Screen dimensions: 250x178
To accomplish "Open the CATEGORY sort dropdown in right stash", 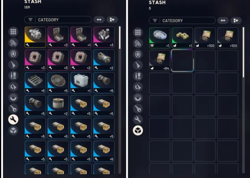I will tap(182, 21).
